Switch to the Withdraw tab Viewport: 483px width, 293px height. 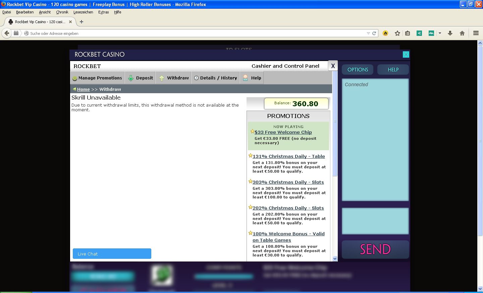click(174, 78)
